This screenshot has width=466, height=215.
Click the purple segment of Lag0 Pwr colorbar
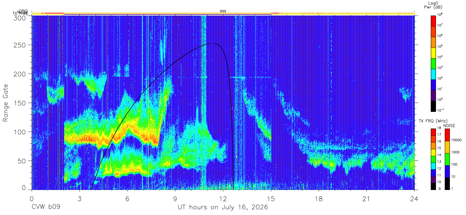tap(433, 94)
